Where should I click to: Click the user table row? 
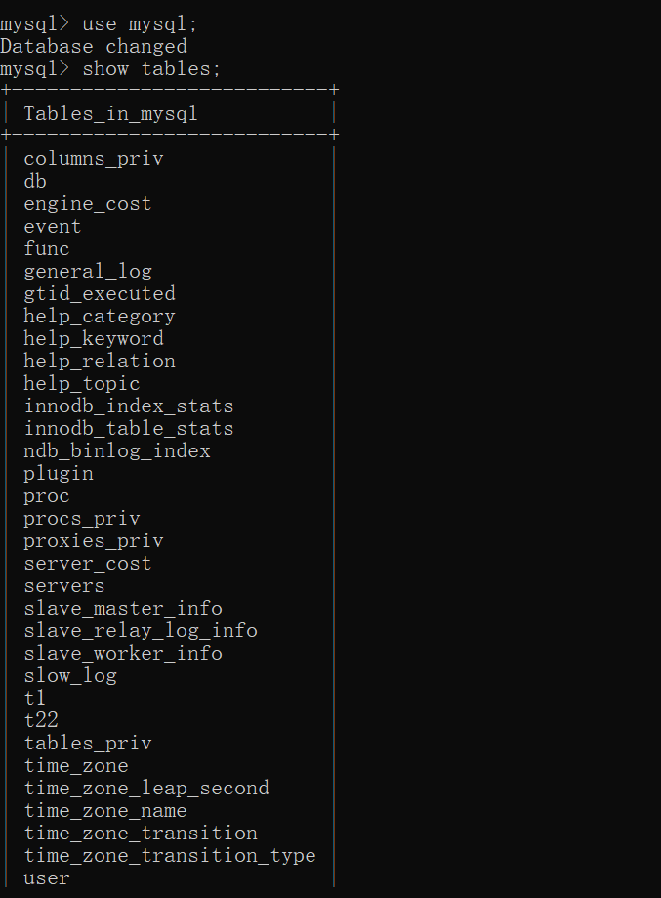47,877
